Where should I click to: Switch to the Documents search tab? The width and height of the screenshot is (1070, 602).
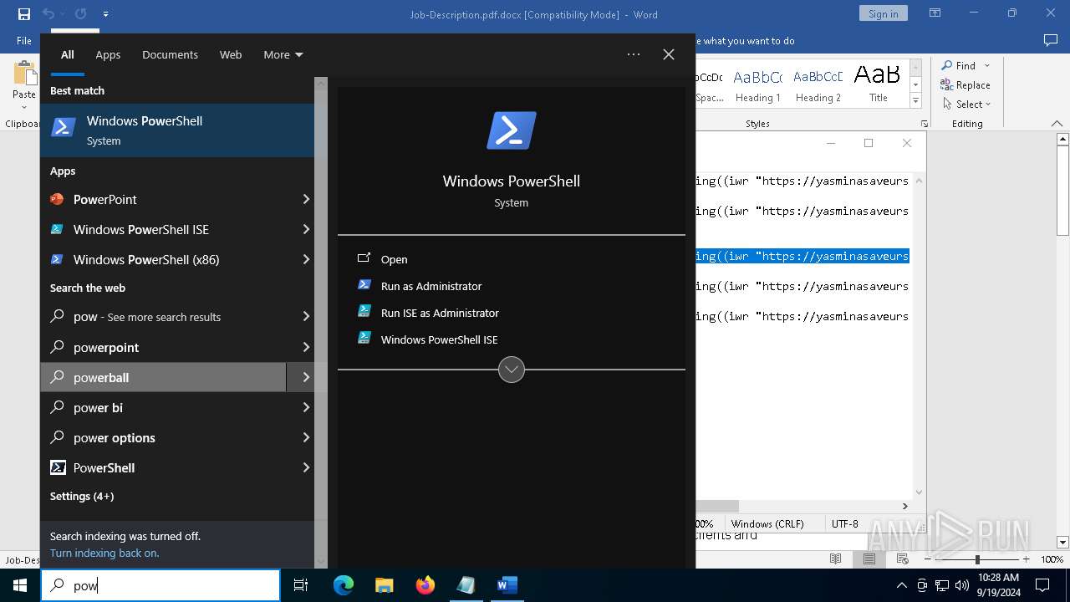coord(170,54)
